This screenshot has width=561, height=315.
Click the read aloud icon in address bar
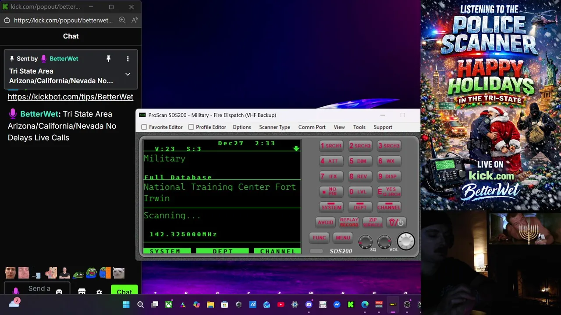click(x=135, y=20)
